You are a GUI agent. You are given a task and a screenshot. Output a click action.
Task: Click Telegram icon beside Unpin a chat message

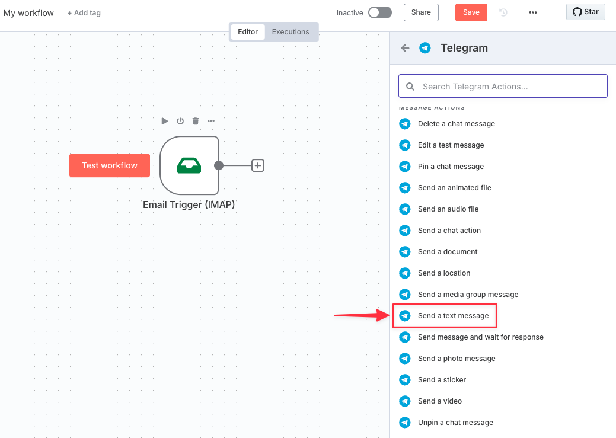405,422
